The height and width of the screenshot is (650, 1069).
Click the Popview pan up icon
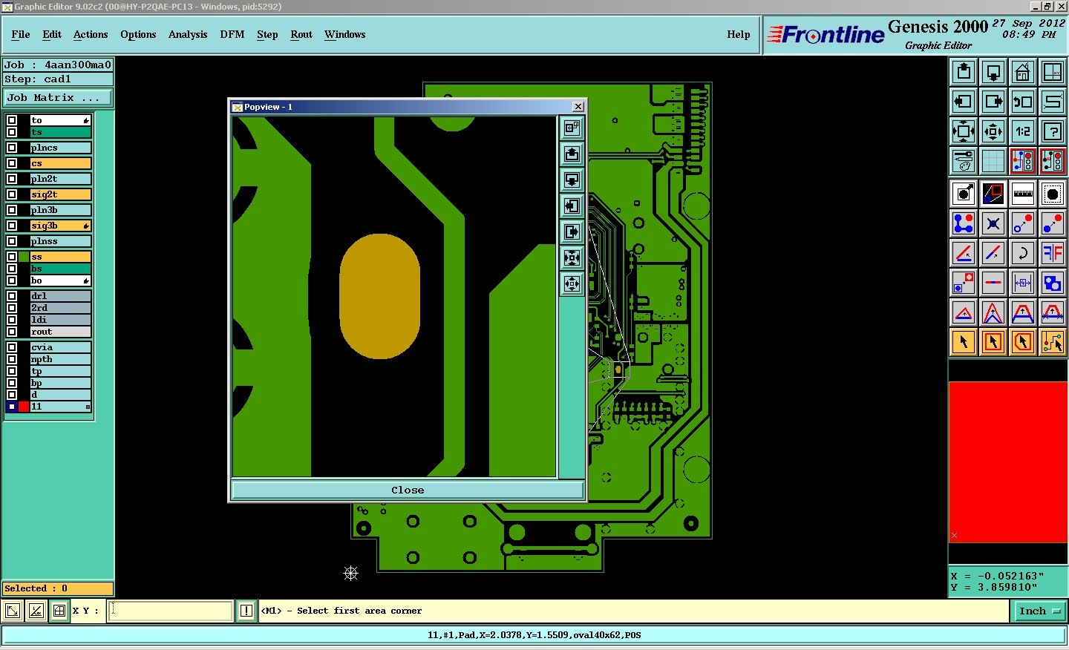(x=572, y=154)
